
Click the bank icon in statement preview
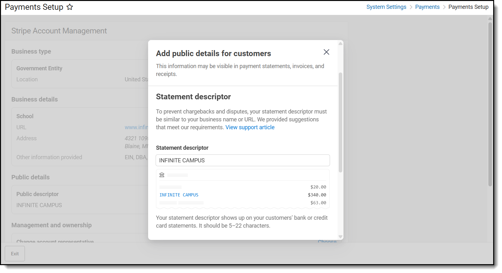tap(162, 175)
